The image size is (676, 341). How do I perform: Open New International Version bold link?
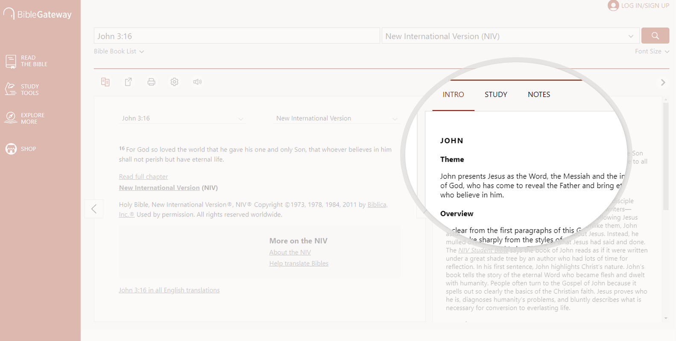159,188
